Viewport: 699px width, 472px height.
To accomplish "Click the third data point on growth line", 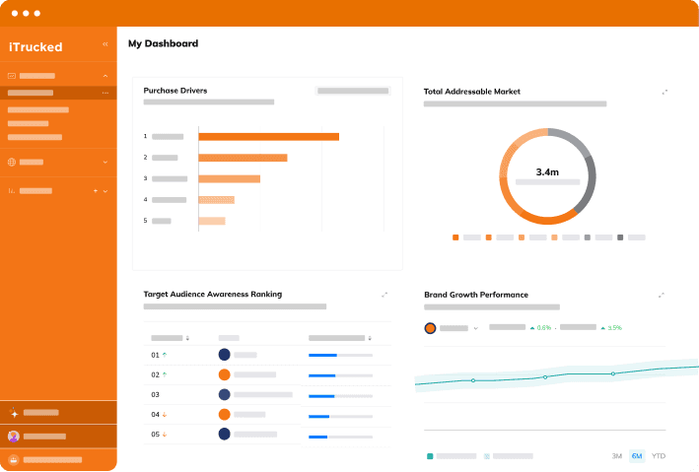I will [613, 373].
